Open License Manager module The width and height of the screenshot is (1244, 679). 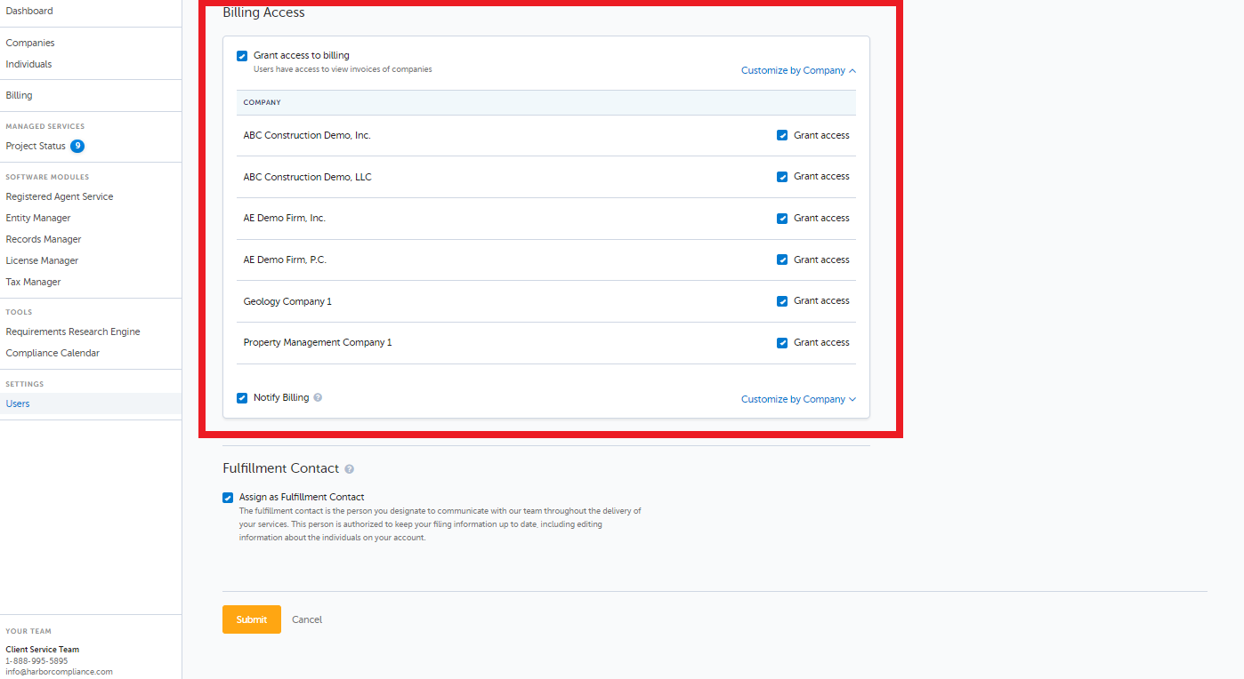coord(42,260)
